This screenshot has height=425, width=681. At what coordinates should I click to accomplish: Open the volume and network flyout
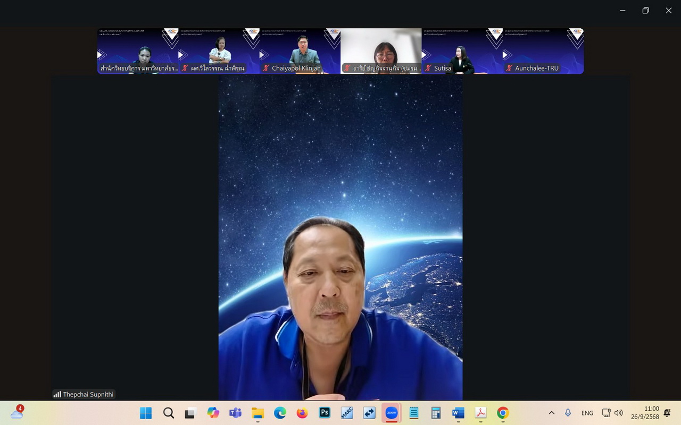click(612, 413)
